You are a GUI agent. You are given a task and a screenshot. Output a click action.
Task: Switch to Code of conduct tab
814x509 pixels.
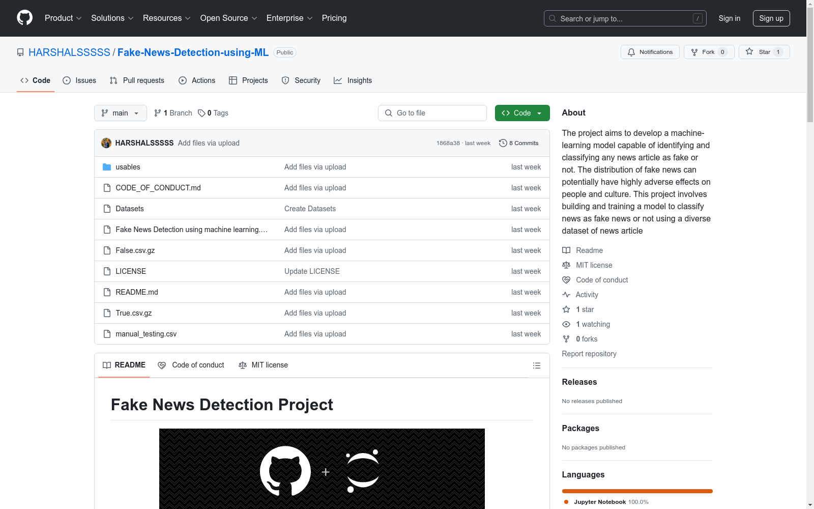pyautogui.click(x=191, y=365)
